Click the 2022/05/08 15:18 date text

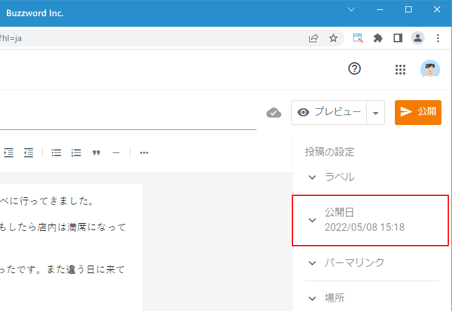[x=364, y=228]
